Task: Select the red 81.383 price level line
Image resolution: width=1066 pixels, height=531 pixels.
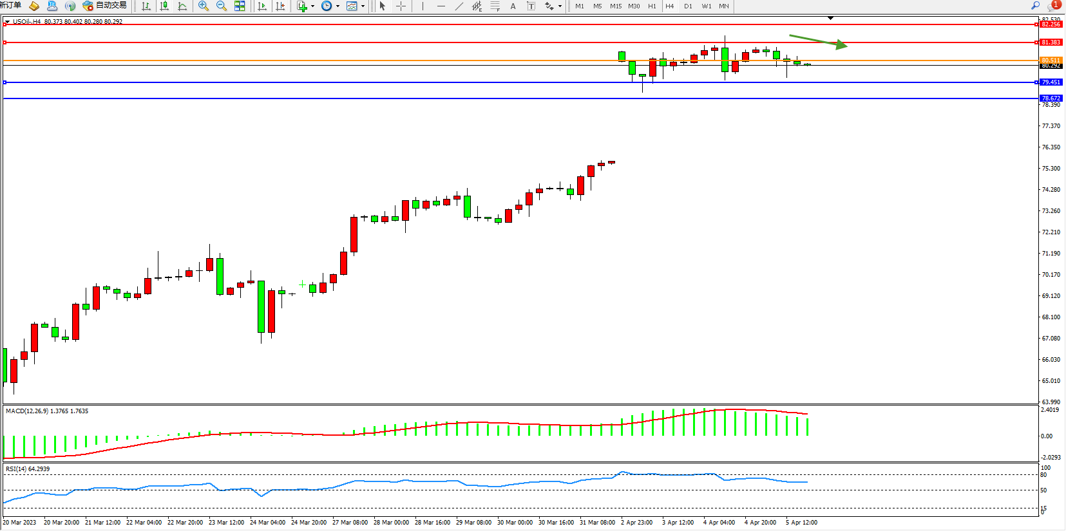Action: (x=515, y=42)
